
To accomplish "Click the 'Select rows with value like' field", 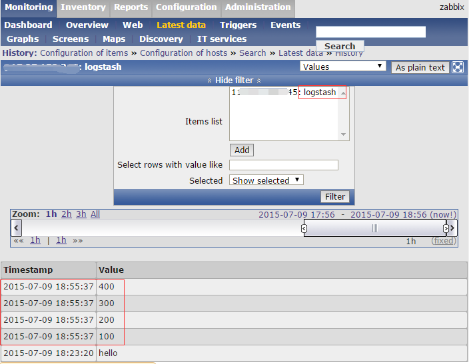I will (x=283, y=165).
